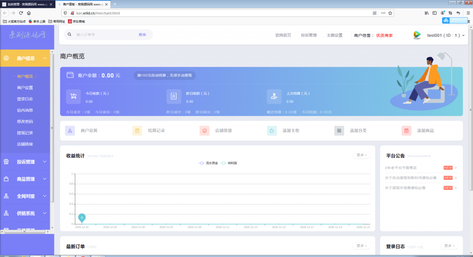Expand the 投诉管理 sidebar menu
The image size is (473, 257).
(x=25, y=162)
